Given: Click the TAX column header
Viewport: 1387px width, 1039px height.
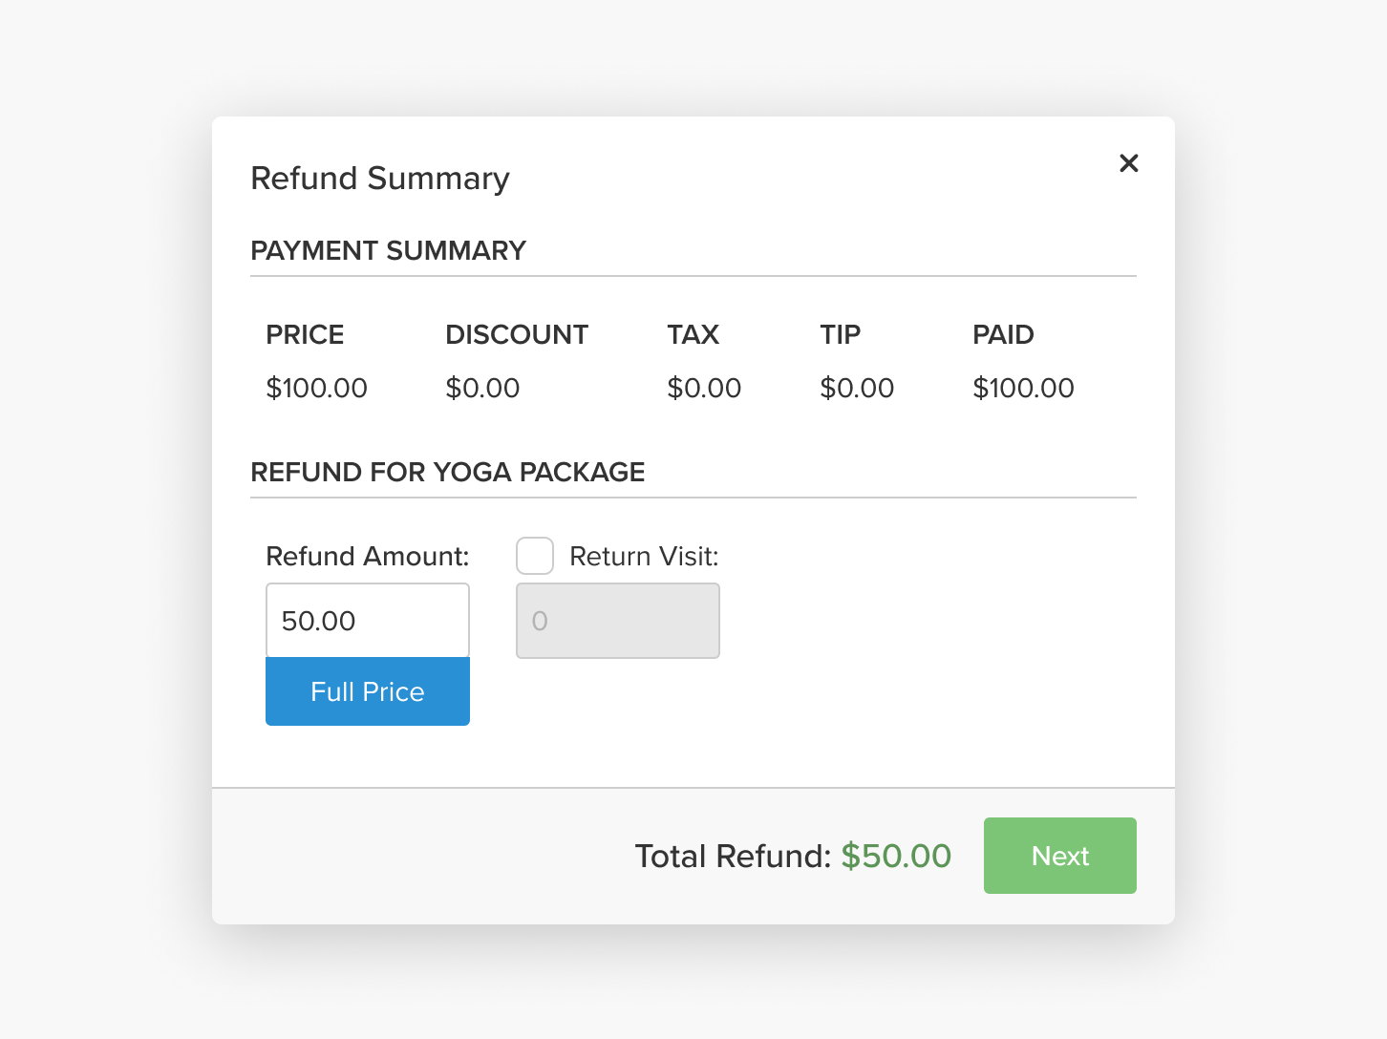Looking at the screenshot, I should (693, 334).
